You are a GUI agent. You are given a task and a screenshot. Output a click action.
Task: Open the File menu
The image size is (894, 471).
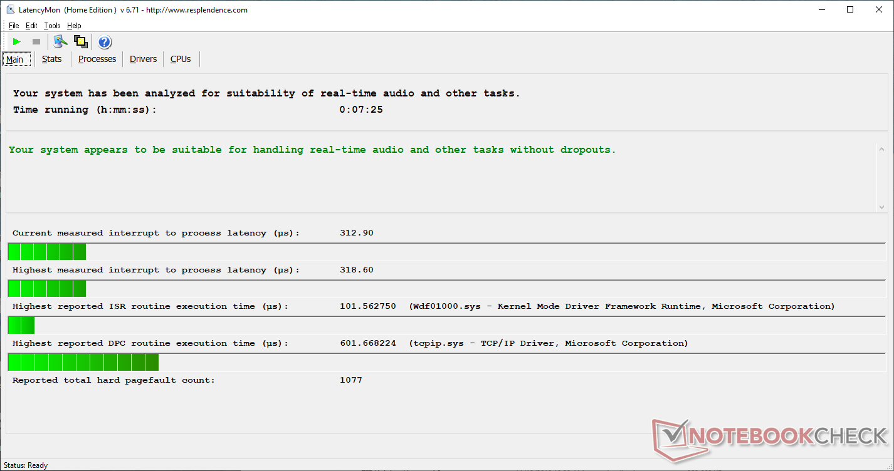point(14,26)
